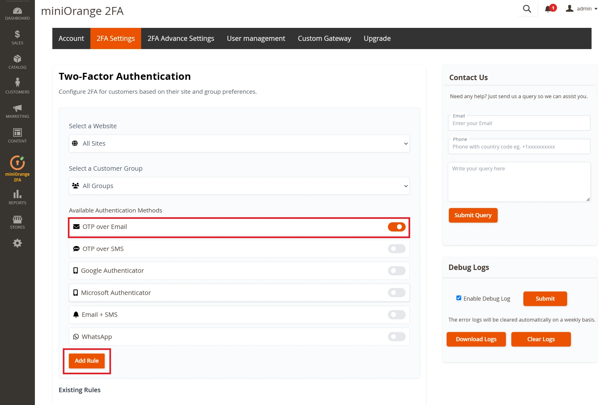Open the System gear icon in sidebar
This screenshot has height=405, width=609.
[17, 243]
